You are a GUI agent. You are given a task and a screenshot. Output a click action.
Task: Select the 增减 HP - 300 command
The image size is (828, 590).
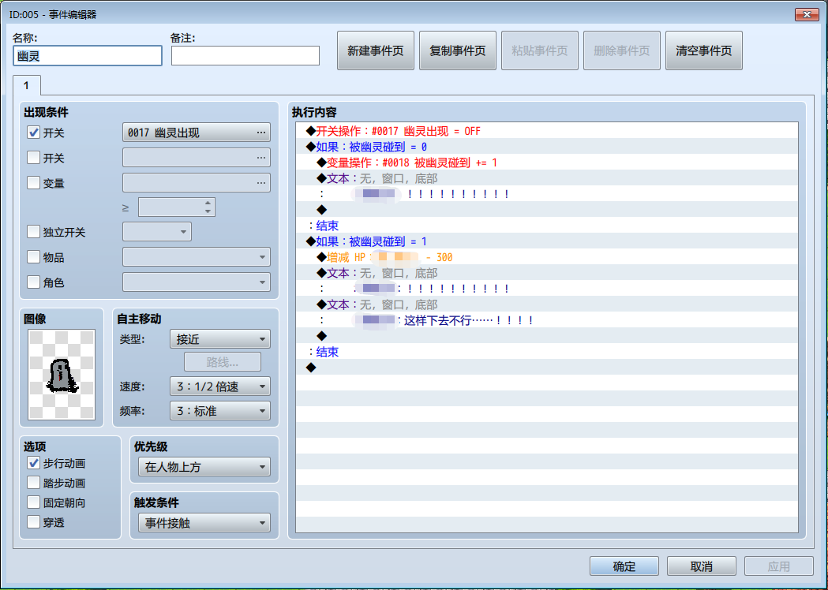tap(547, 257)
